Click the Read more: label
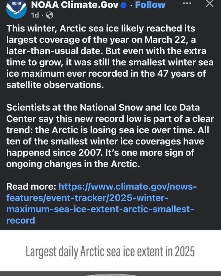 click(31, 186)
